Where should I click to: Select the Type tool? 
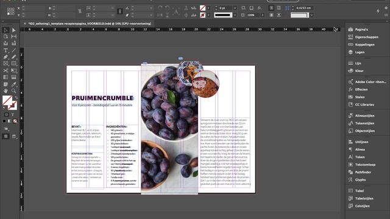pos(5,50)
